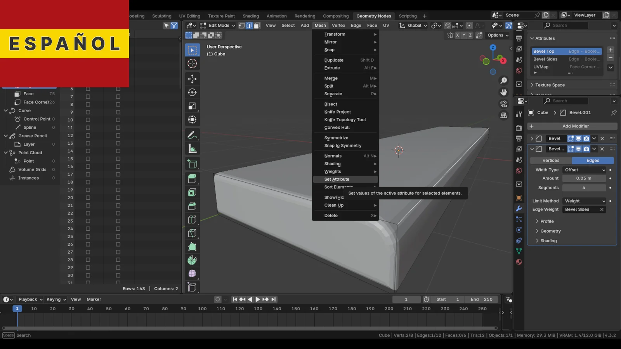
Task: Open the Width Type Offset dropdown
Action: coord(584,170)
